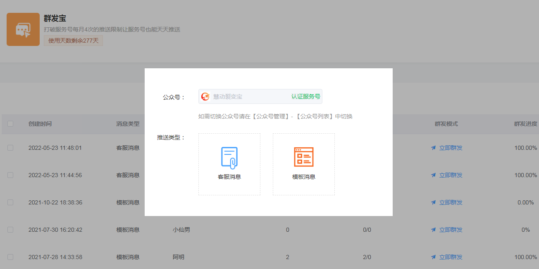Click the 群发宝 title heading
Viewport: 539px width, 269px height.
[x=55, y=19]
